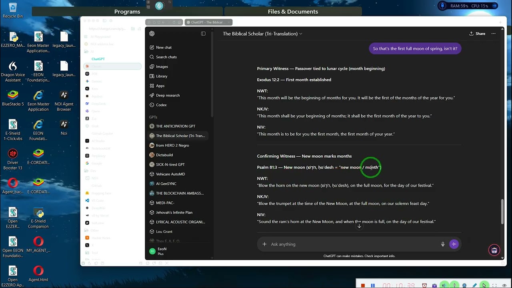The height and width of the screenshot is (288, 512).
Task: Expand The Biblical Scholar model dropdown
Action: point(262,34)
